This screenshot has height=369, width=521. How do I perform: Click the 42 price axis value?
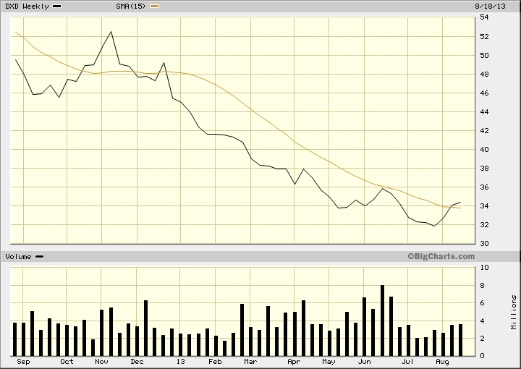(x=484, y=130)
